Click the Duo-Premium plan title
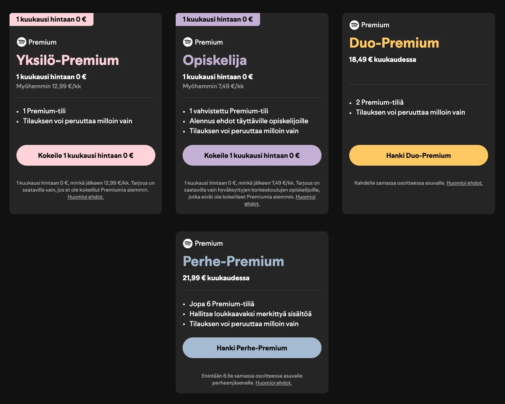This screenshot has height=404, width=505. click(x=394, y=43)
